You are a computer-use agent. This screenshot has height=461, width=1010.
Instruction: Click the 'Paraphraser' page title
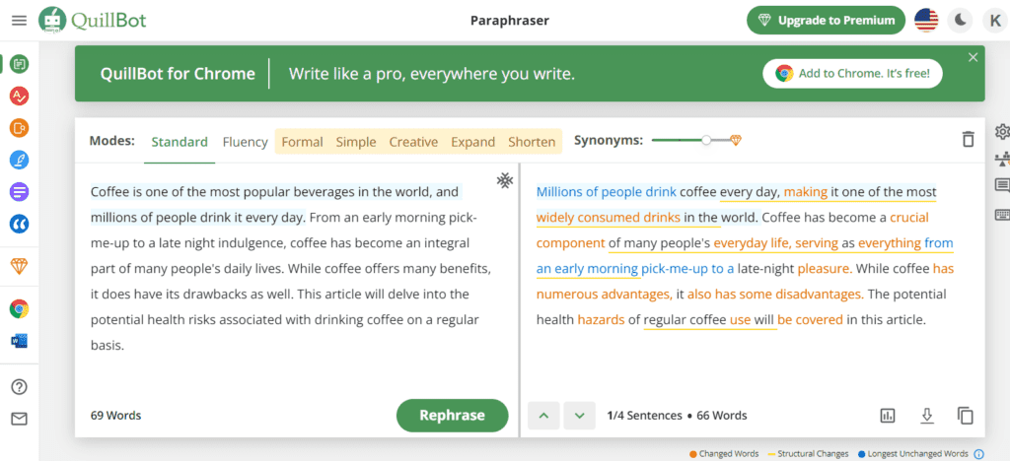click(510, 21)
